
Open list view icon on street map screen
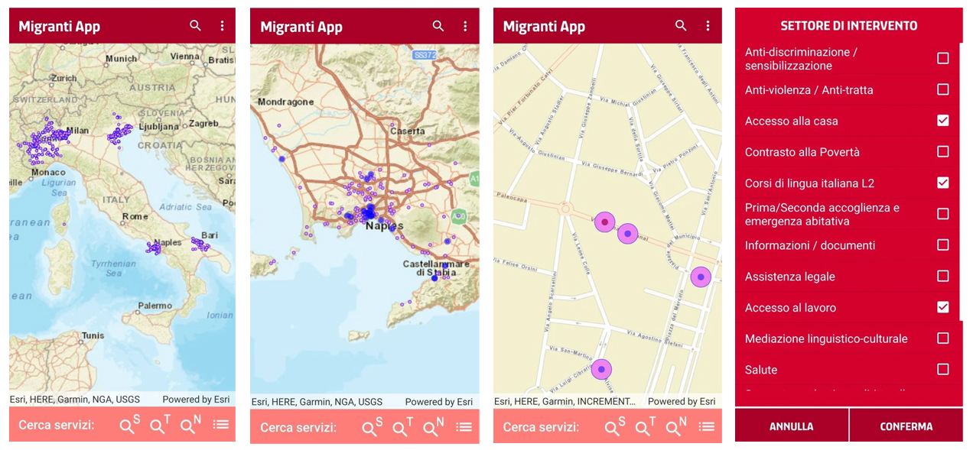[x=706, y=427]
